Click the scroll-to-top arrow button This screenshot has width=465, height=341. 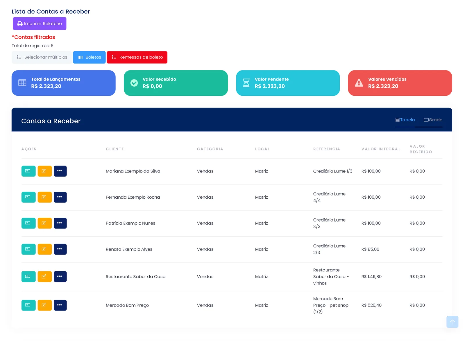point(452,322)
